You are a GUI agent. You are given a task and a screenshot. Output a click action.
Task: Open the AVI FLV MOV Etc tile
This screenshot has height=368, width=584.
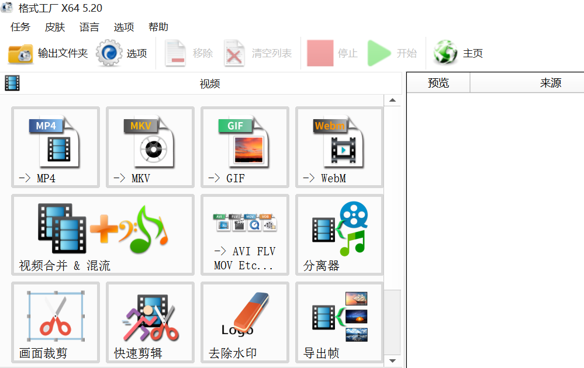(x=245, y=235)
